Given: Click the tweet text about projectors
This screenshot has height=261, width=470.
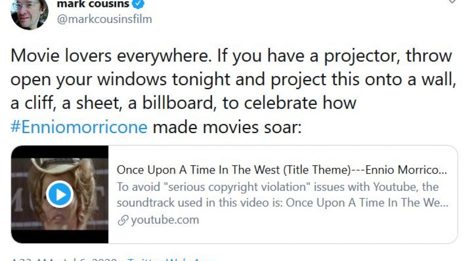Looking at the screenshot, I should 231,80.
